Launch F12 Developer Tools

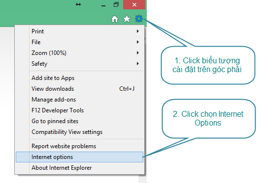(80, 110)
